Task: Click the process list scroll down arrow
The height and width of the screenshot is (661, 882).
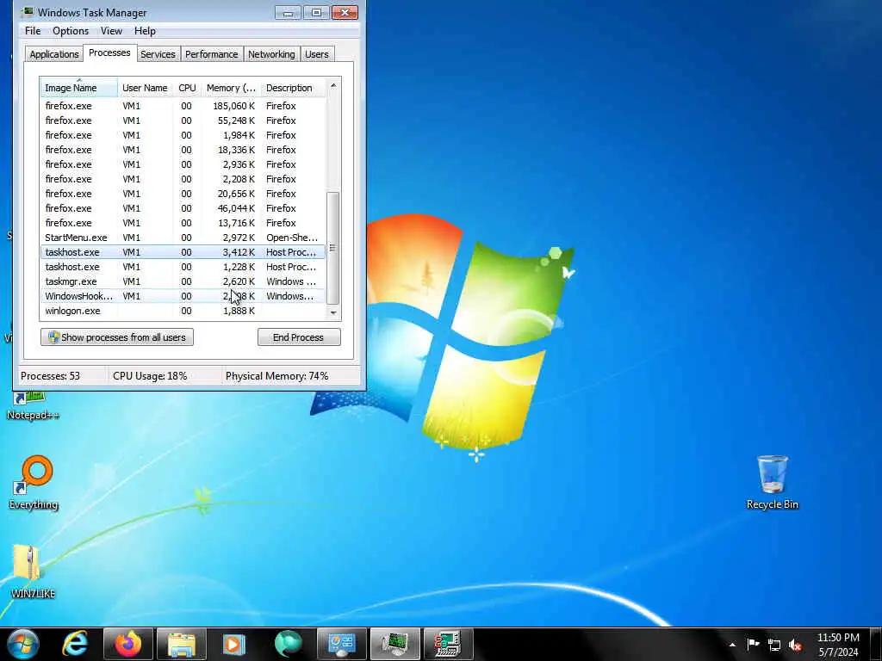Action: point(333,312)
